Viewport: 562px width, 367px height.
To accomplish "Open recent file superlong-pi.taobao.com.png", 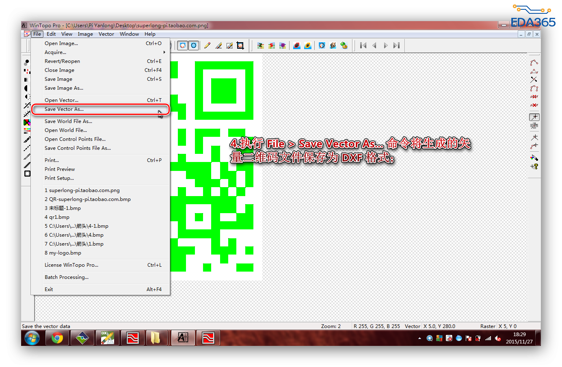I will click(x=101, y=190).
